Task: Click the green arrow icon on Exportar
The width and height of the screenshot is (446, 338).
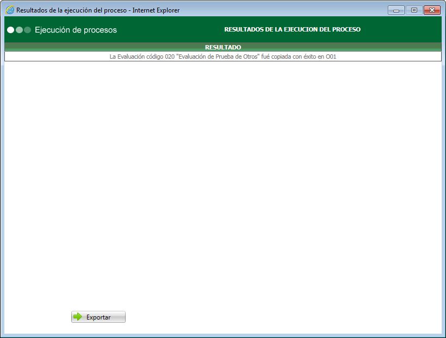Action: click(x=78, y=317)
